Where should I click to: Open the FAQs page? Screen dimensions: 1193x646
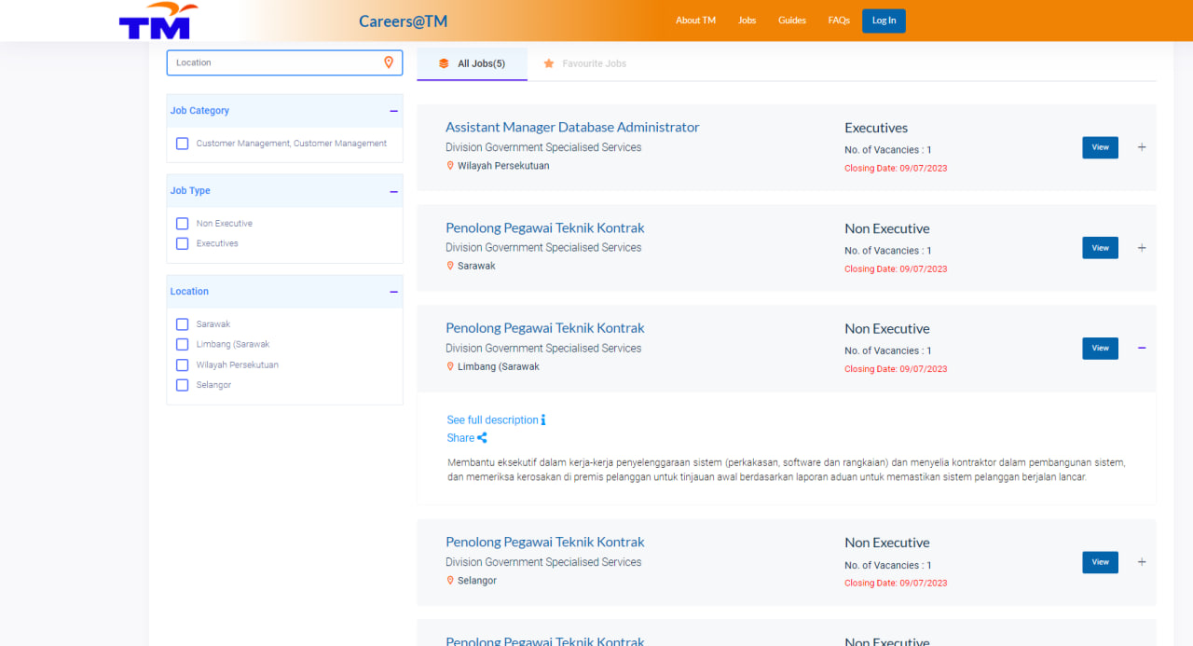pos(839,21)
